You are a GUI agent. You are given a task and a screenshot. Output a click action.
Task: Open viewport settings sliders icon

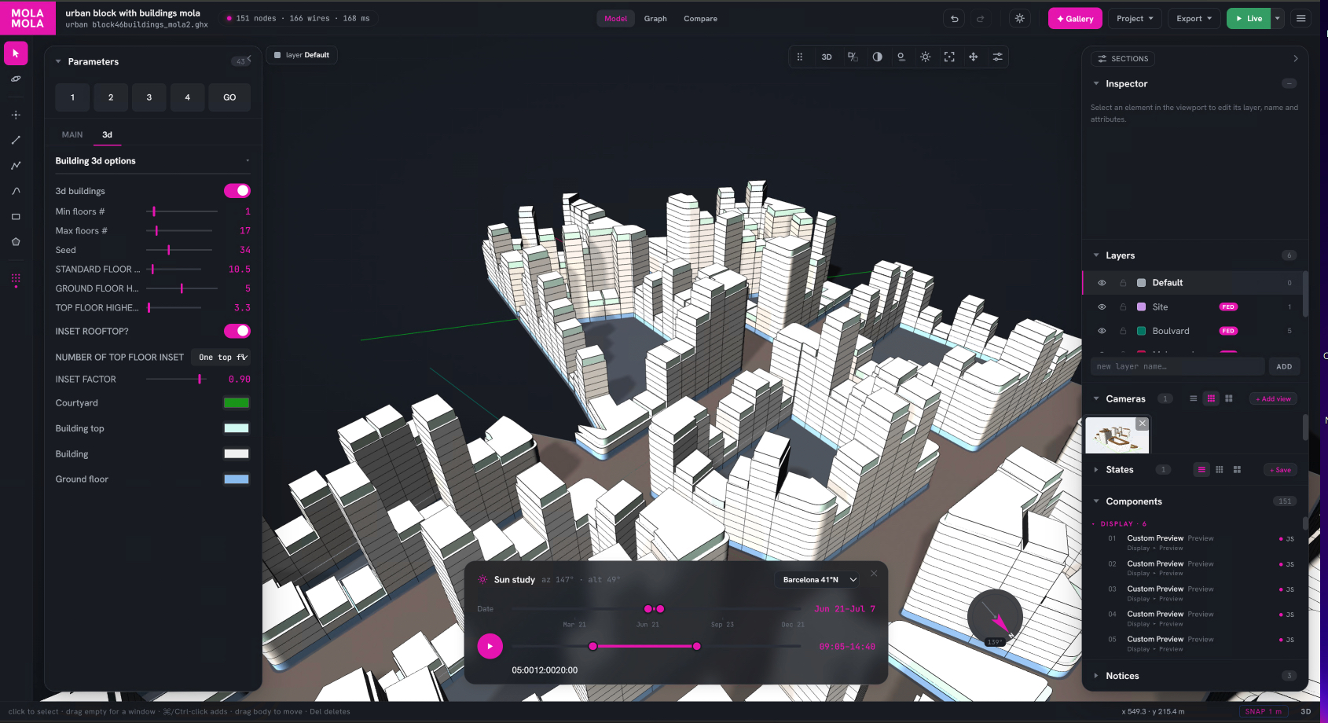[997, 57]
